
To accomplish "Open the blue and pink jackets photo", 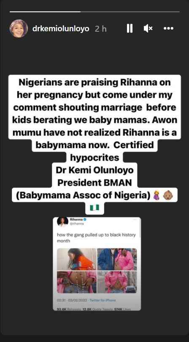I will click(x=117, y=259).
